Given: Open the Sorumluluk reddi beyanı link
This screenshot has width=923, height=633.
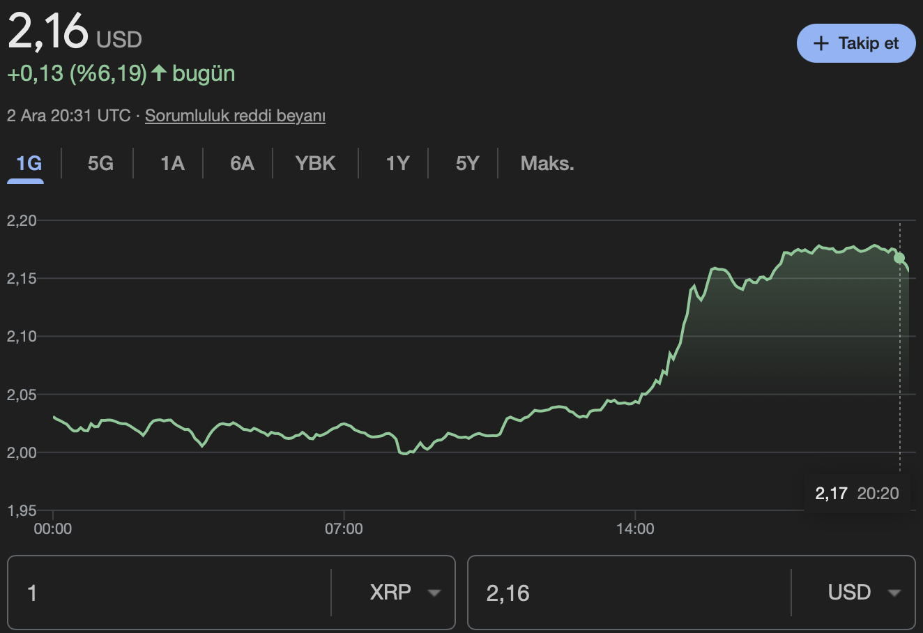Looking at the screenshot, I should pyautogui.click(x=234, y=116).
